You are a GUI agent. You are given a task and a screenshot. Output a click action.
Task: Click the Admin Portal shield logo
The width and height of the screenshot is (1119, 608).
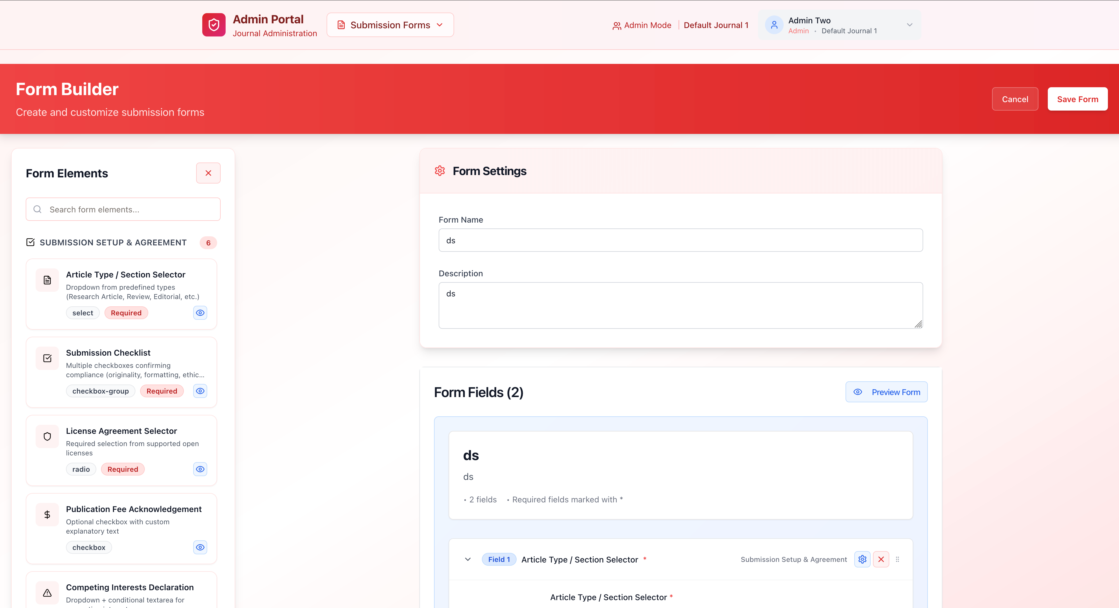point(214,25)
